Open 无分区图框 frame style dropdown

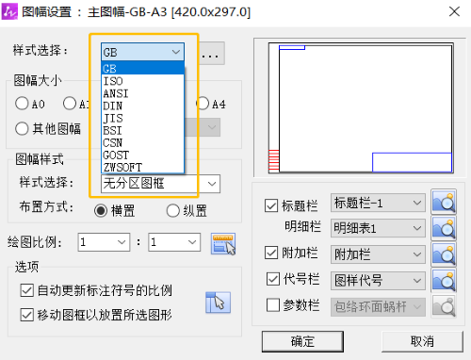tap(160, 184)
